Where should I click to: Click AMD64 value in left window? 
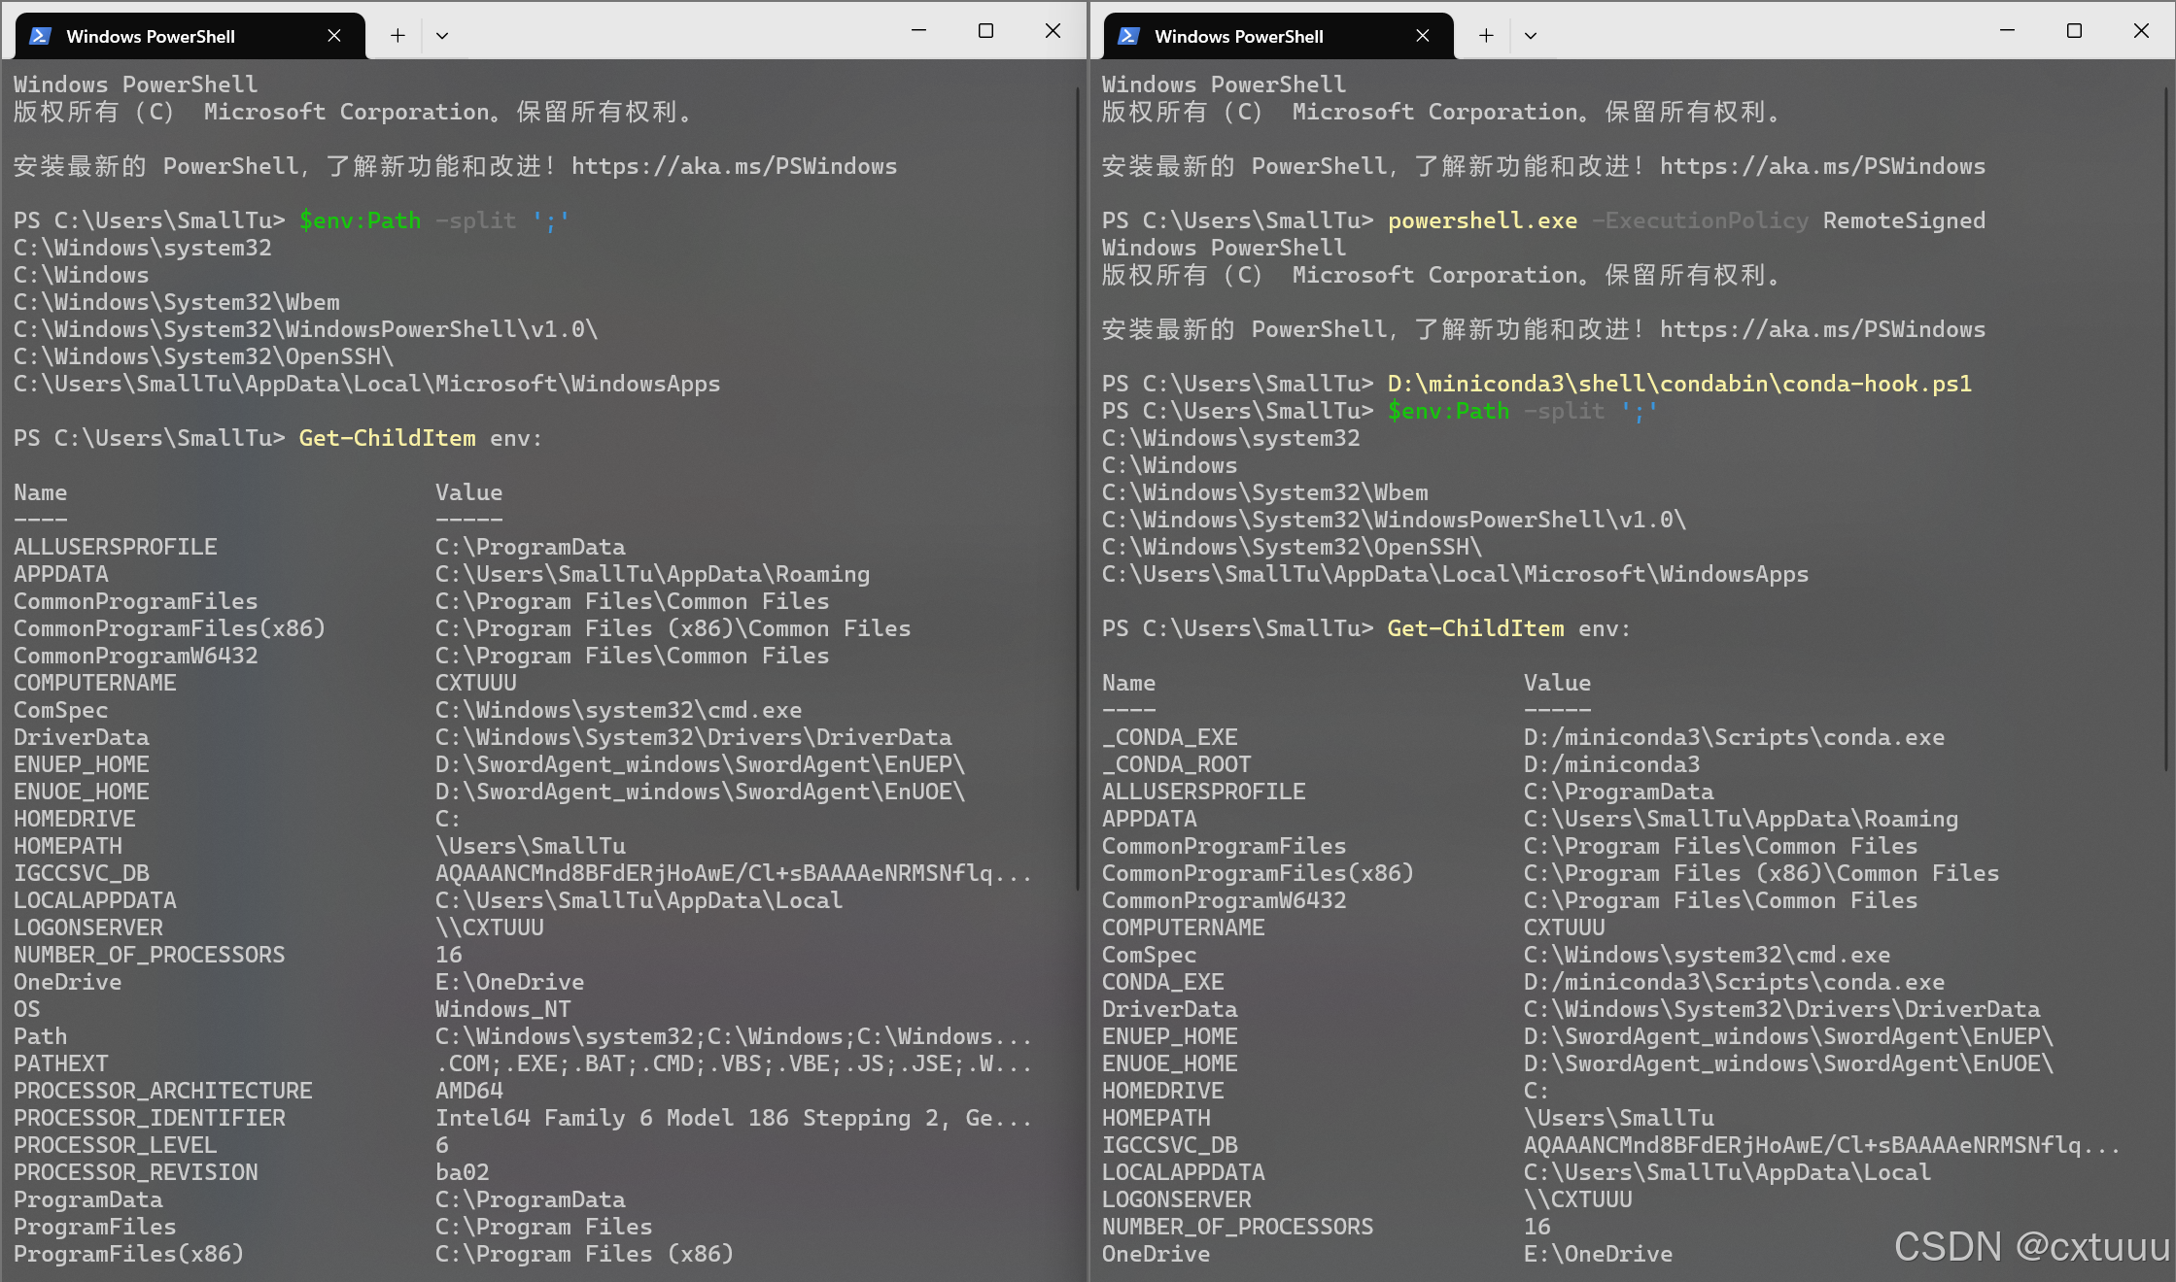point(469,1091)
